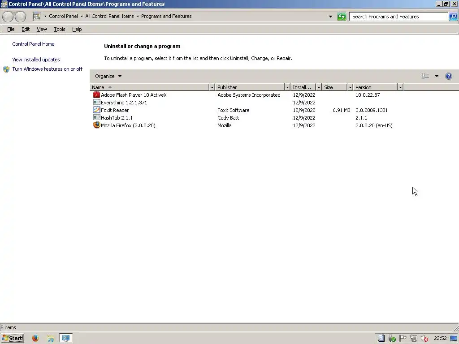Open the Name column filter dropdown
Image resolution: width=459 pixels, height=344 pixels.
point(212,87)
